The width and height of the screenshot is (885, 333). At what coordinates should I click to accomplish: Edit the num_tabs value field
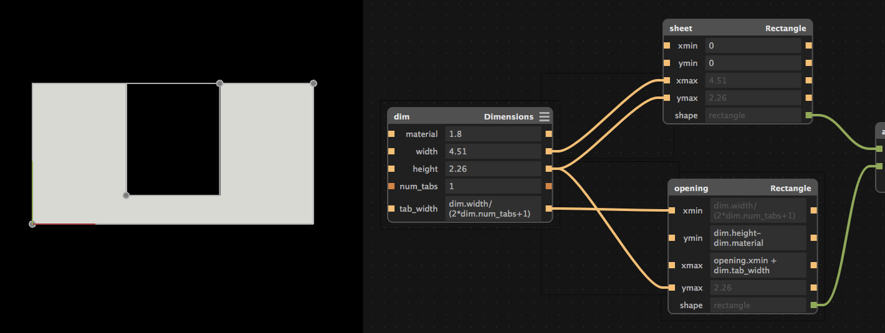pyautogui.click(x=493, y=186)
